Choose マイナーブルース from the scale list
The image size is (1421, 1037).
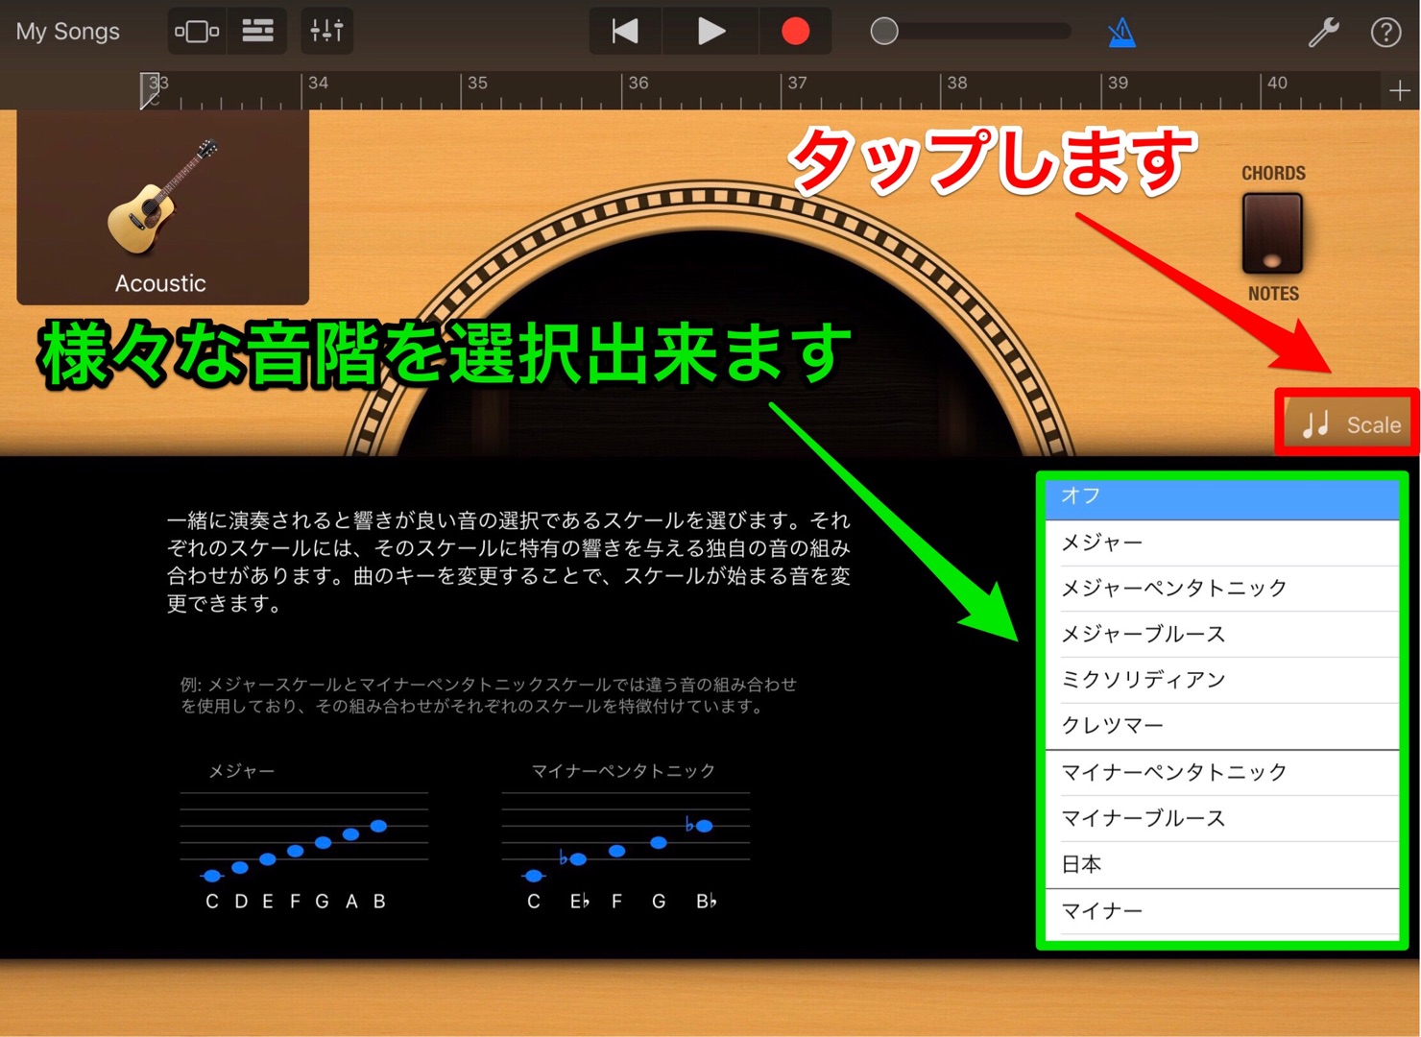point(1221,819)
